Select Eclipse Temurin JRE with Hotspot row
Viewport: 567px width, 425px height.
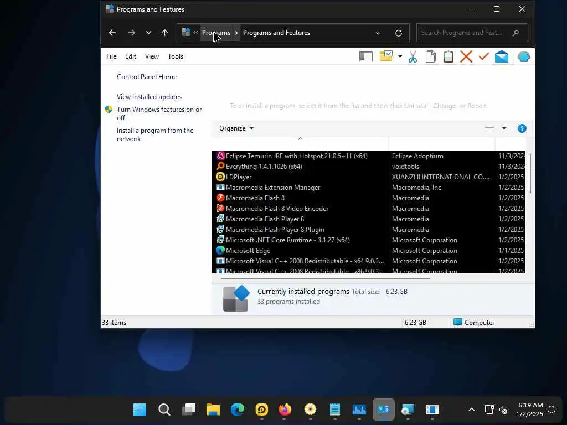click(368, 156)
